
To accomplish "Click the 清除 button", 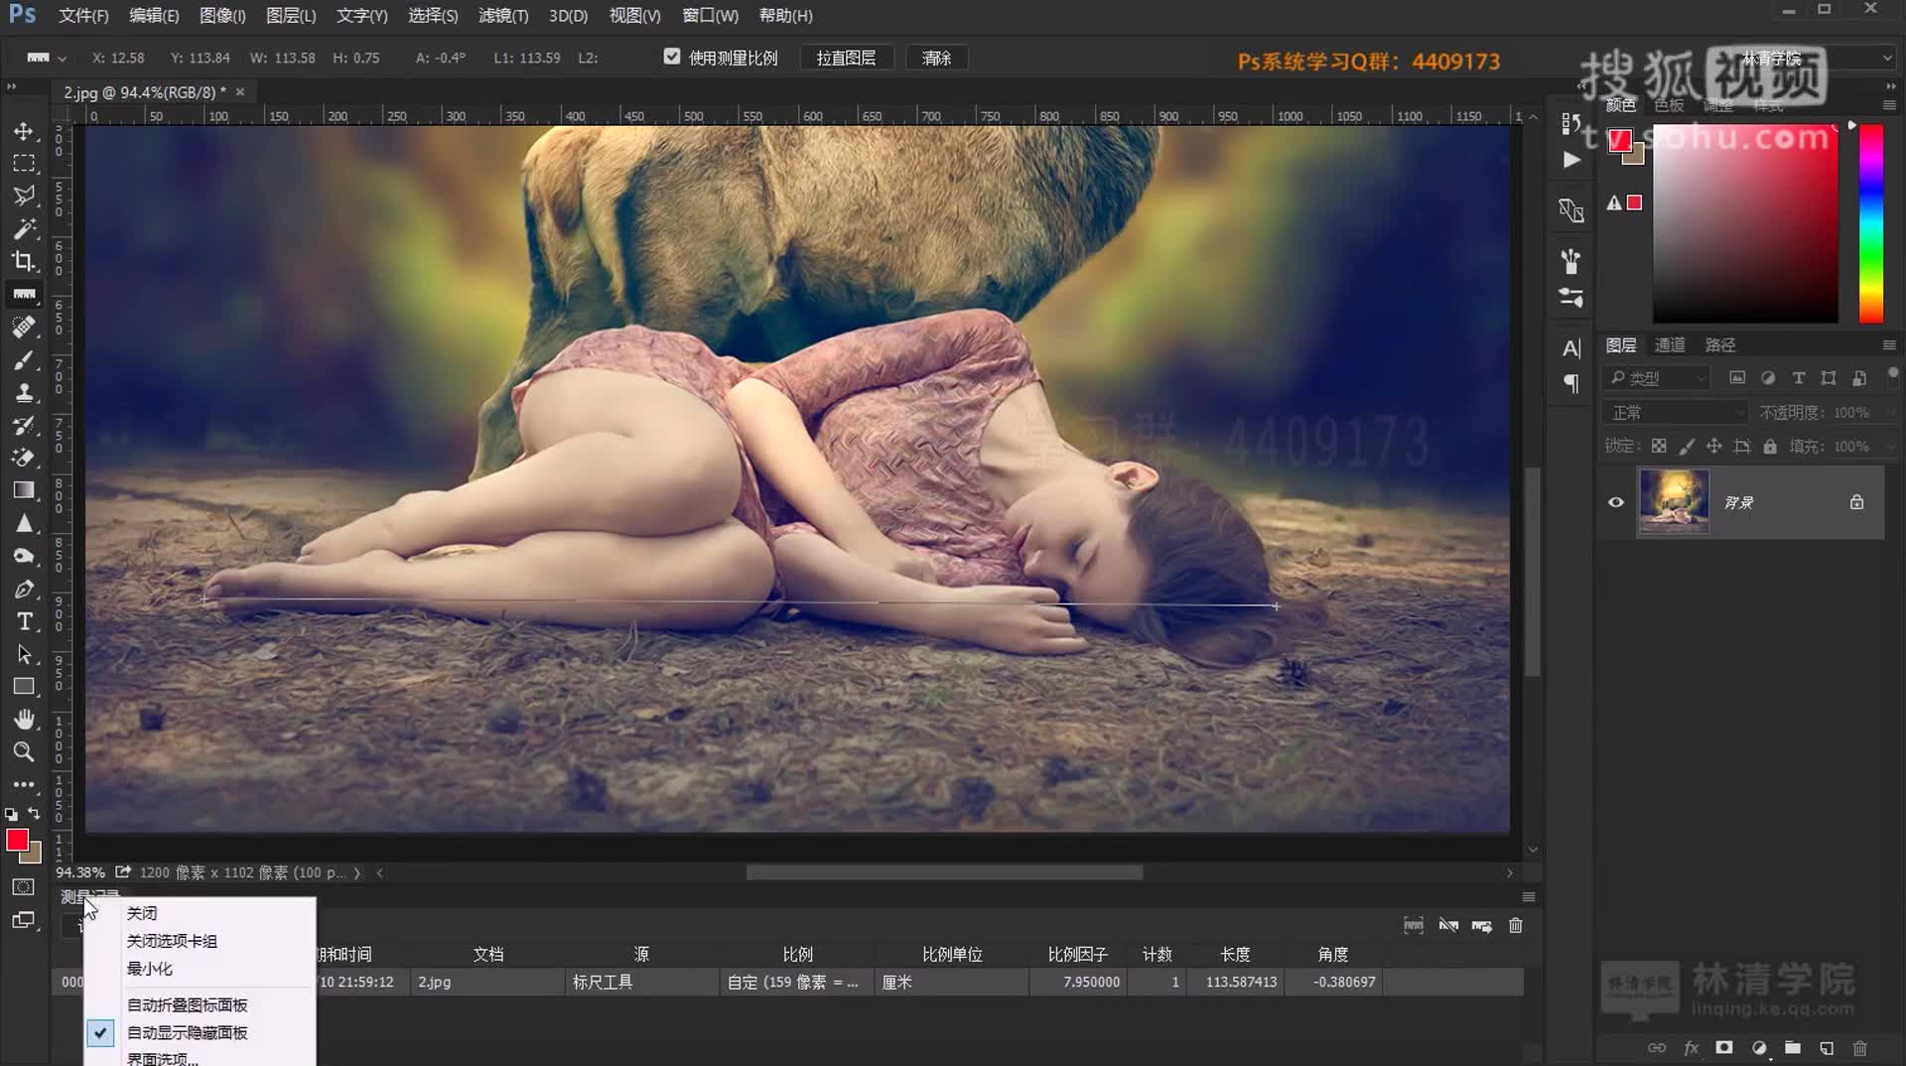I will [937, 58].
